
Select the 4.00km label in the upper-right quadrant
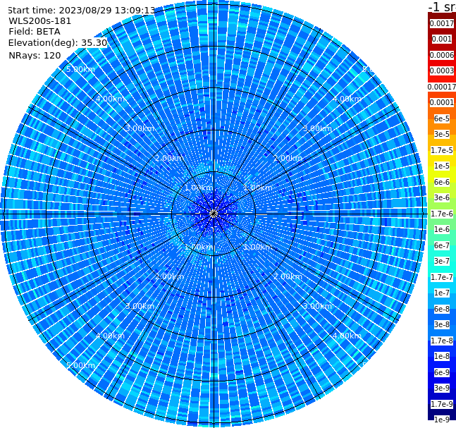click(x=347, y=99)
